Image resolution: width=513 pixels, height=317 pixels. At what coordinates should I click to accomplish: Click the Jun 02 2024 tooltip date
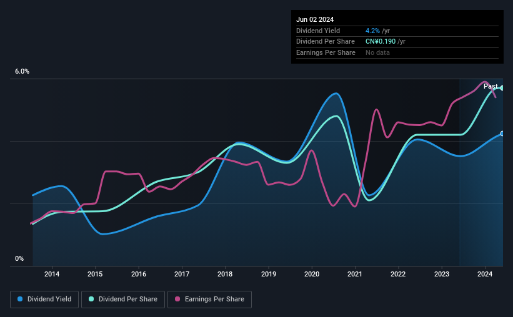pos(315,19)
